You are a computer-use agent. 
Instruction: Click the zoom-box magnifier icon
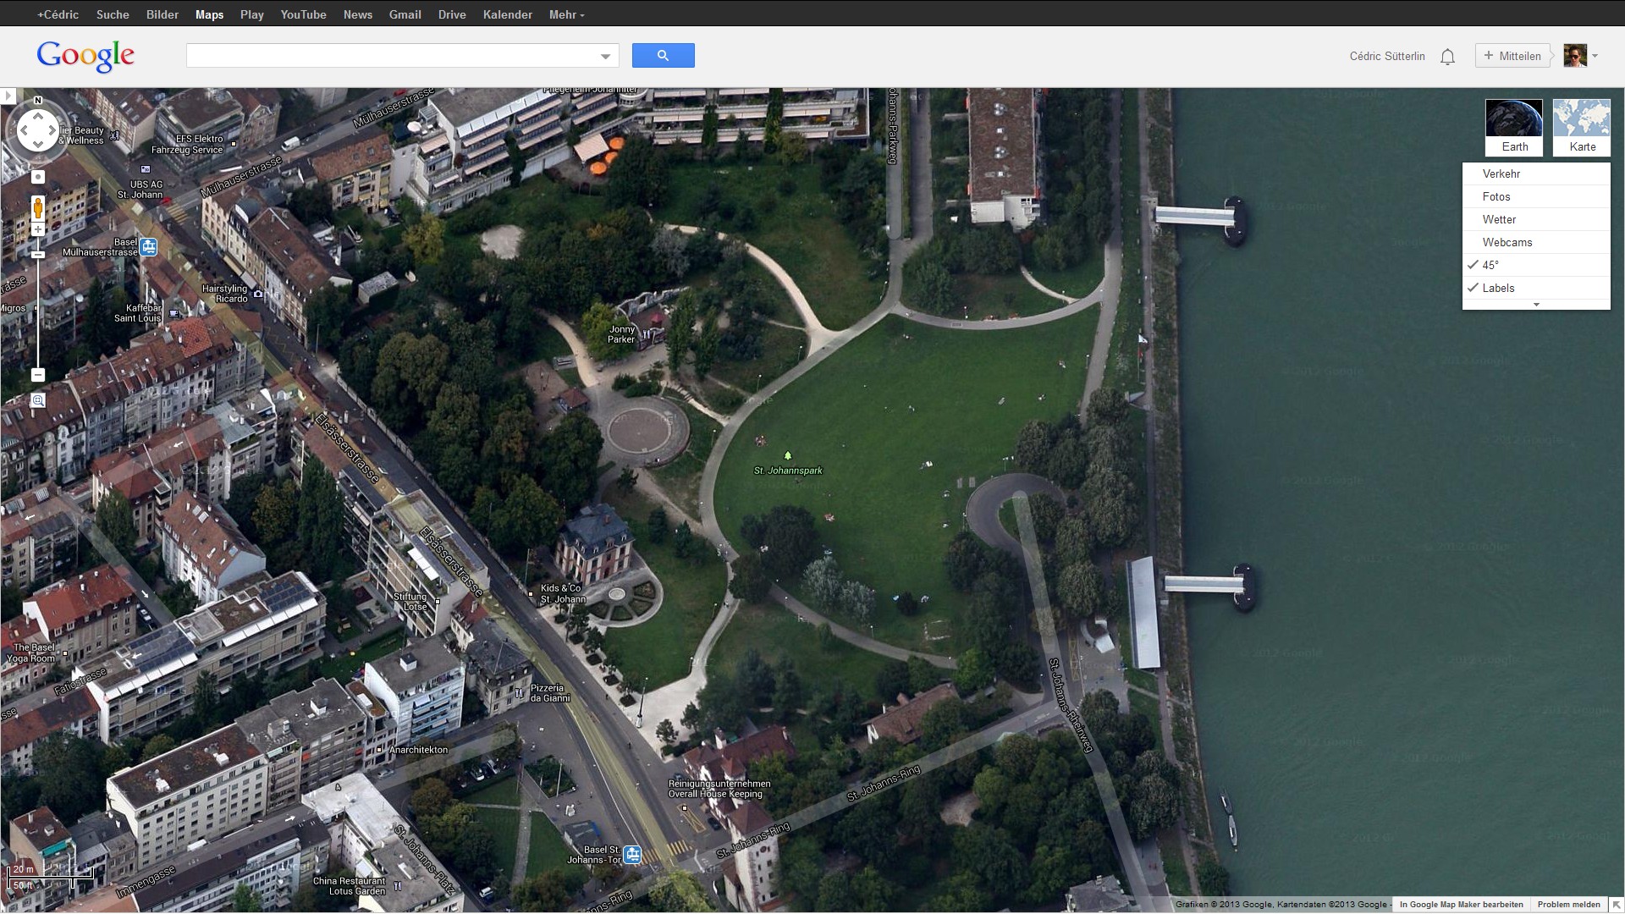click(x=38, y=400)
